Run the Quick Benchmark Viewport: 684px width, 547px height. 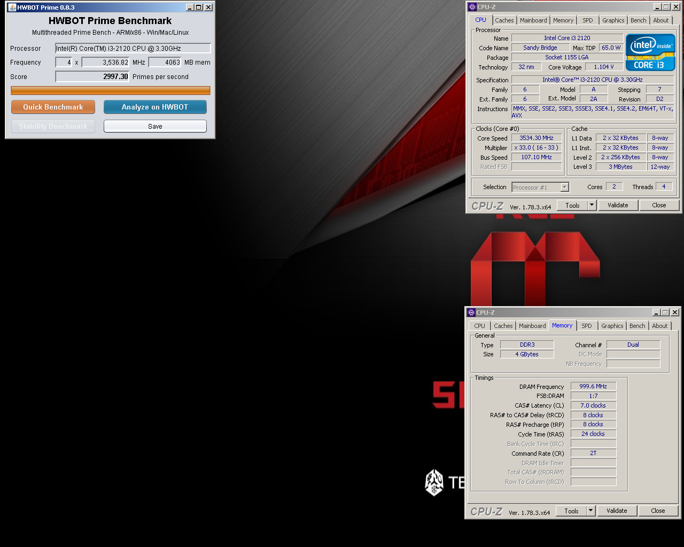pos(53,107)
